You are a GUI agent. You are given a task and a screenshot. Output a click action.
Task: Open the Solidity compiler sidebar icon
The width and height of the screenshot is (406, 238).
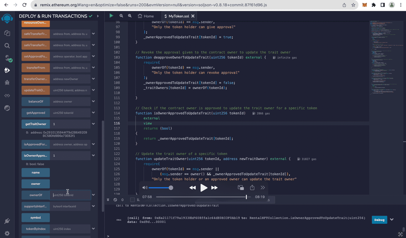click(x=8, y=58)
